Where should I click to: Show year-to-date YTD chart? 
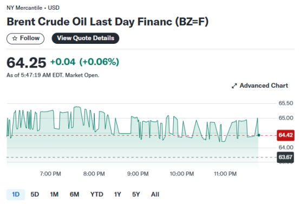click(96, 194)
